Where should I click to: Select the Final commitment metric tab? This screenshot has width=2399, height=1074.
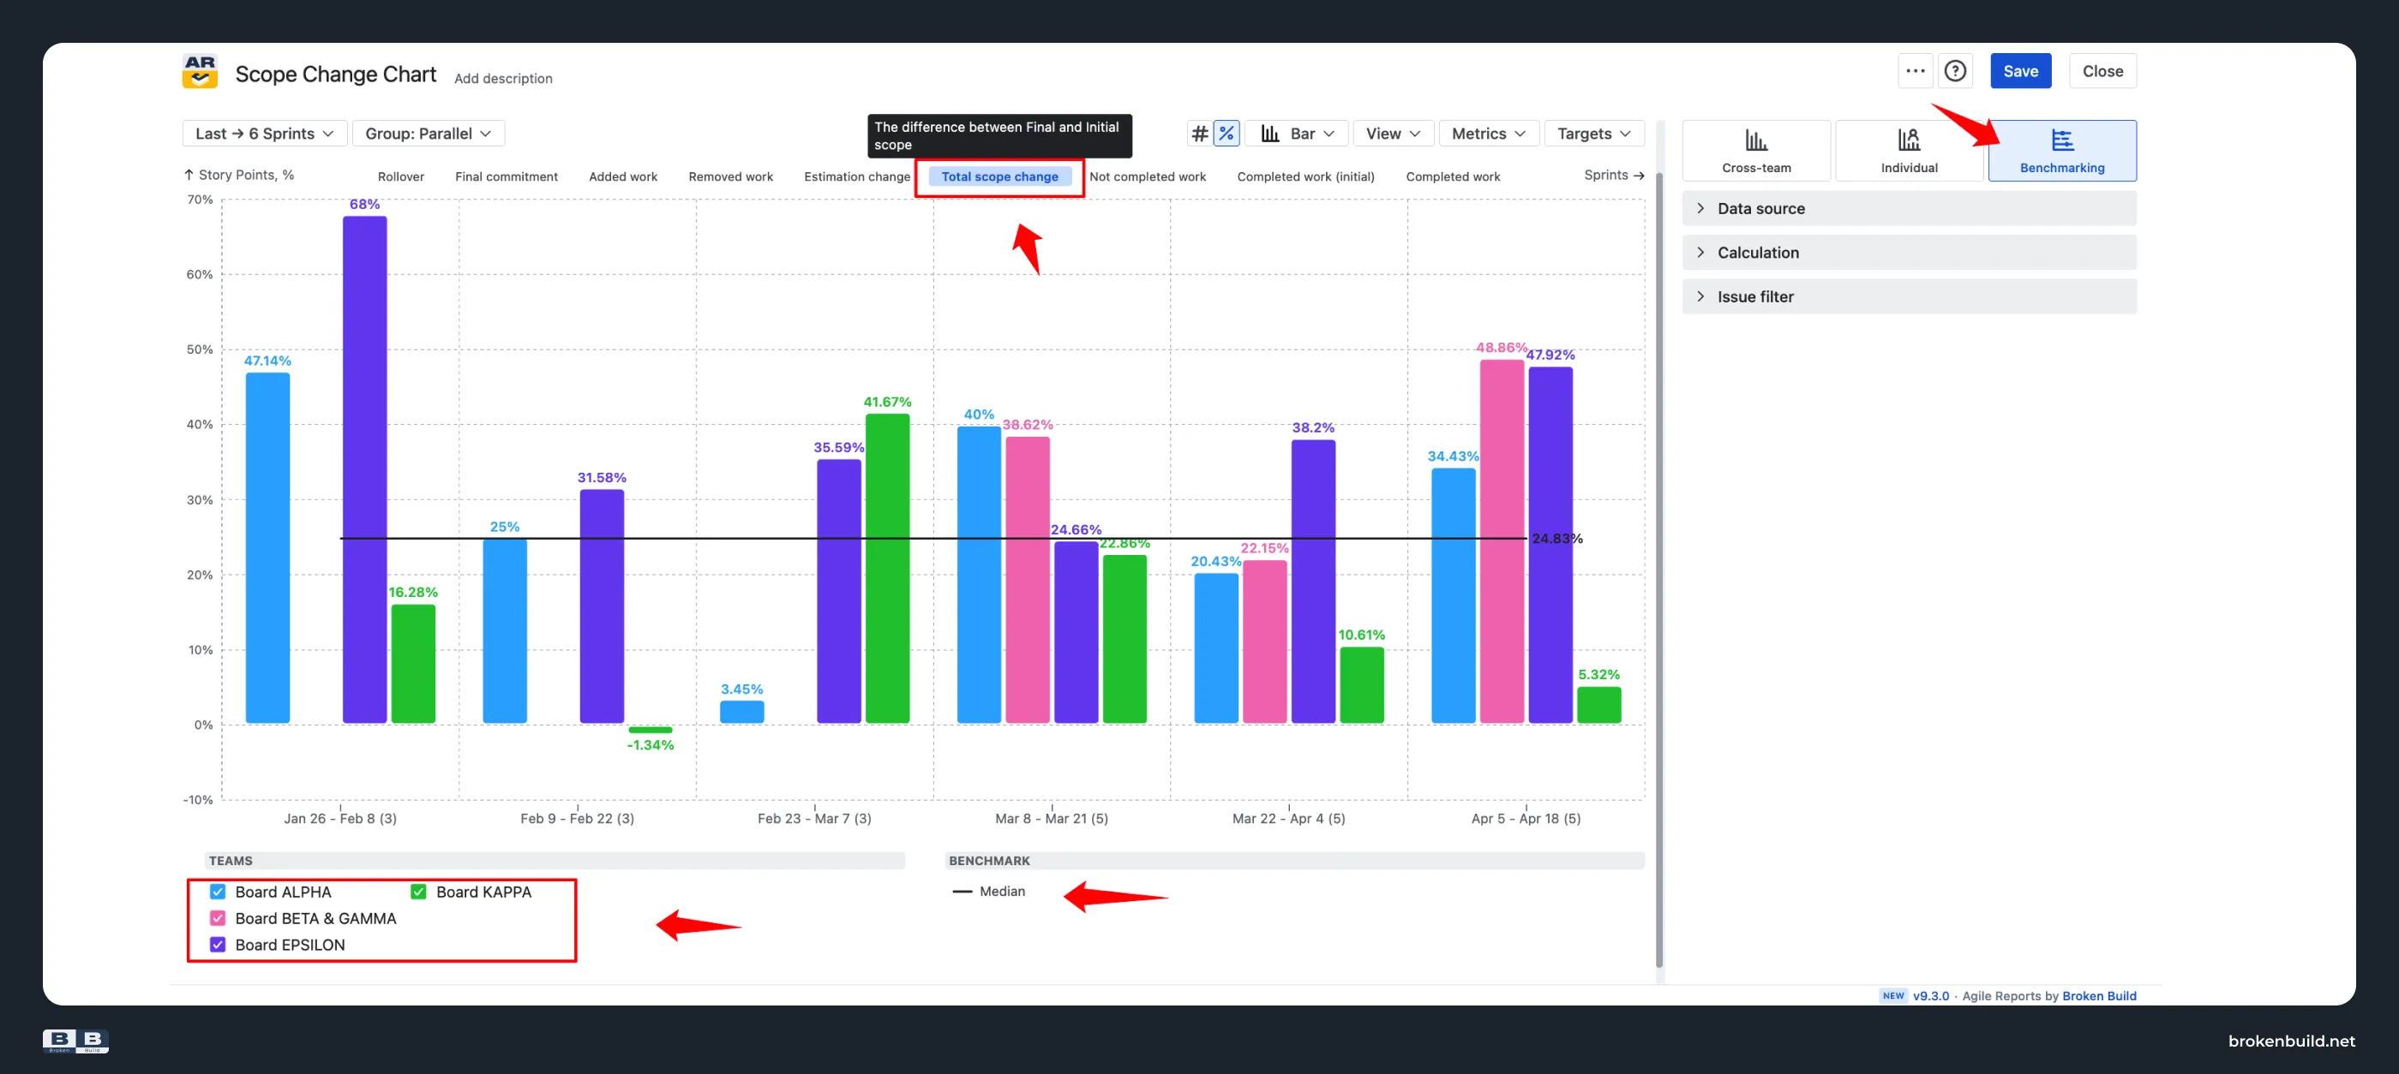(506, 176)
